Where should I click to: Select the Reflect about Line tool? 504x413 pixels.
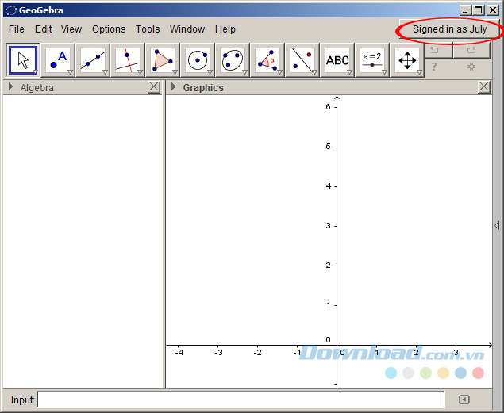pyautogui.click(x=302, y=60)
